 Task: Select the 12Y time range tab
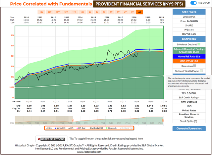(x=66, y=12)
